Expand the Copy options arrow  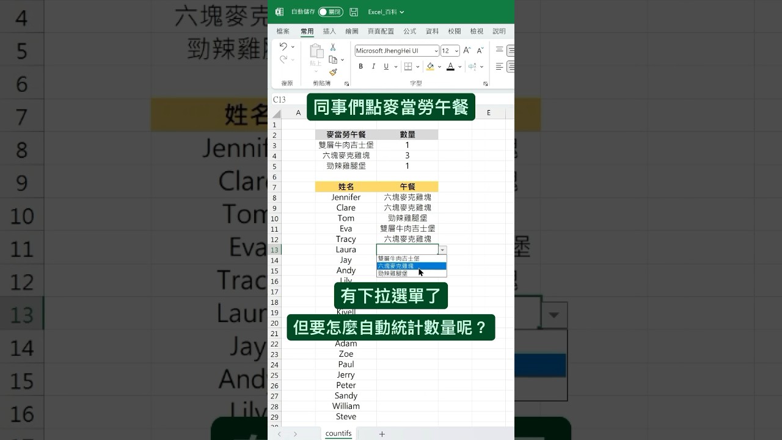[342, 60]
